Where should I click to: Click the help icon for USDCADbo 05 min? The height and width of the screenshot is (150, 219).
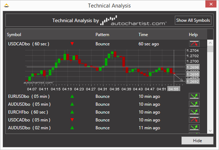coord(194,120)
